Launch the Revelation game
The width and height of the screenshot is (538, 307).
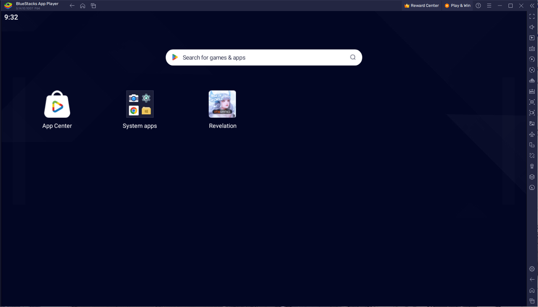222,104
